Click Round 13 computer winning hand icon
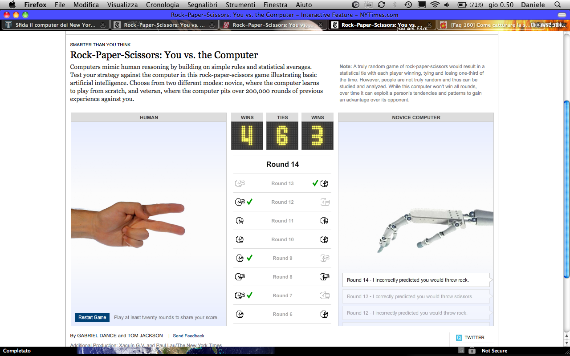Image resolution: width=570 pixels, height=356 pixels. tap(324, 183)
